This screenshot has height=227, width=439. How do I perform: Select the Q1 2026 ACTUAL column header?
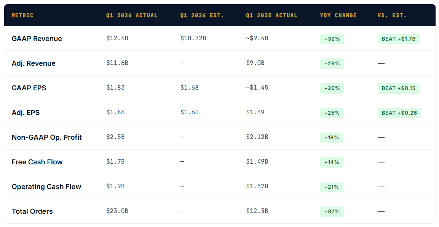coord(132,15)
